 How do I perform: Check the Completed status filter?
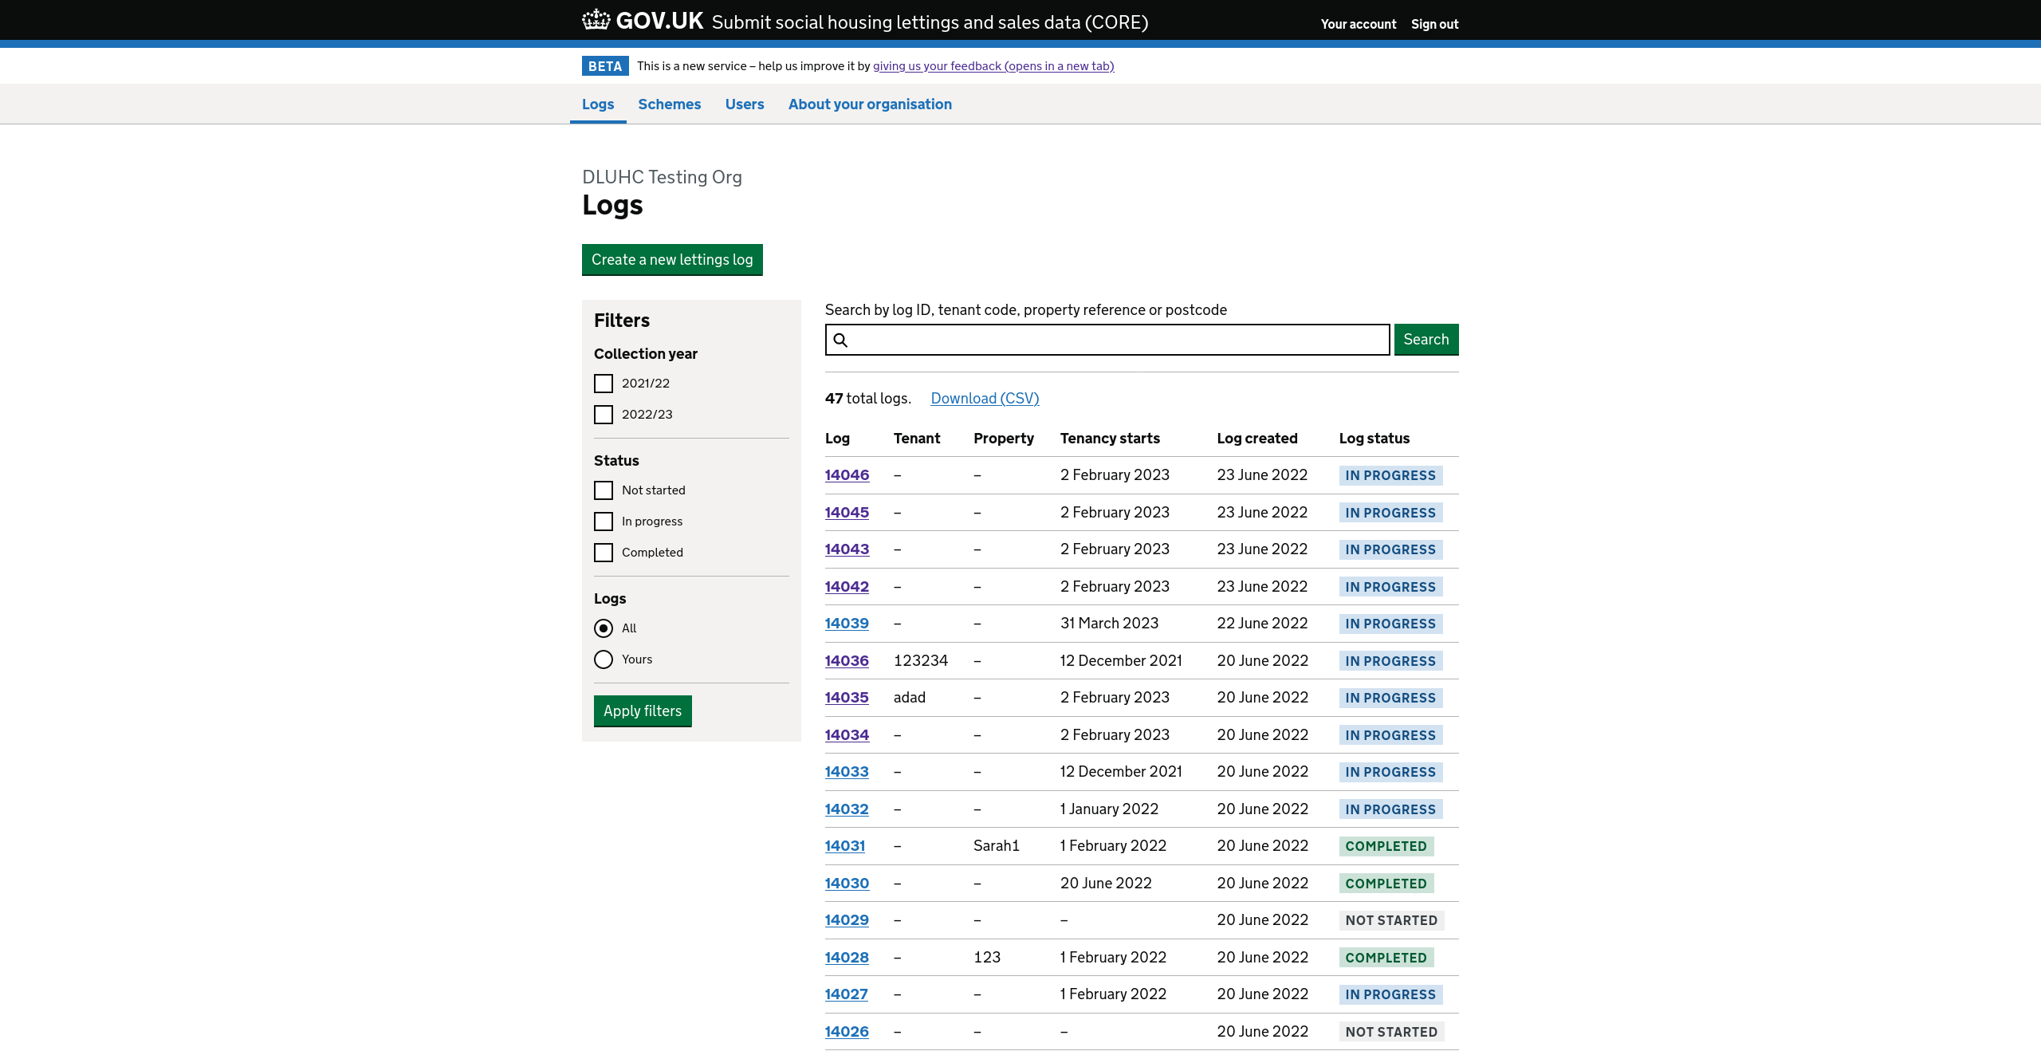coord(604,553)
